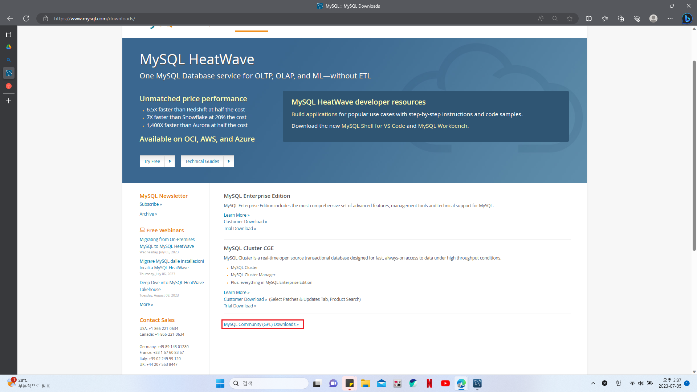Click the page vertical scrollbar thumb
This screenshot has width=697, height=392.
(x=694, y=155)
